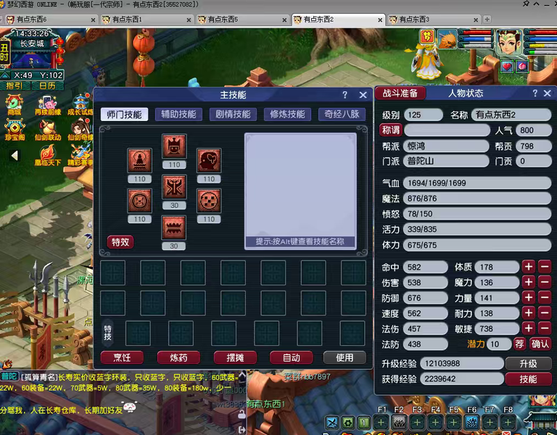Screen dimensions: 557x435
Task: Select the round coin skill icon on left
Action: [x=139, y=201]
